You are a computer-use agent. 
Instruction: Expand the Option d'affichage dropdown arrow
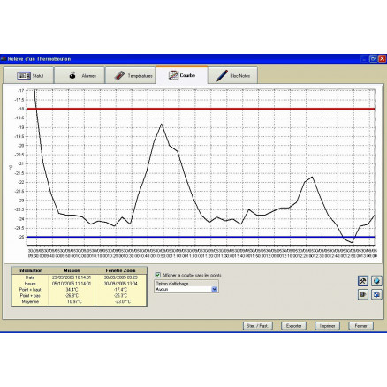(x=215, y=289)
